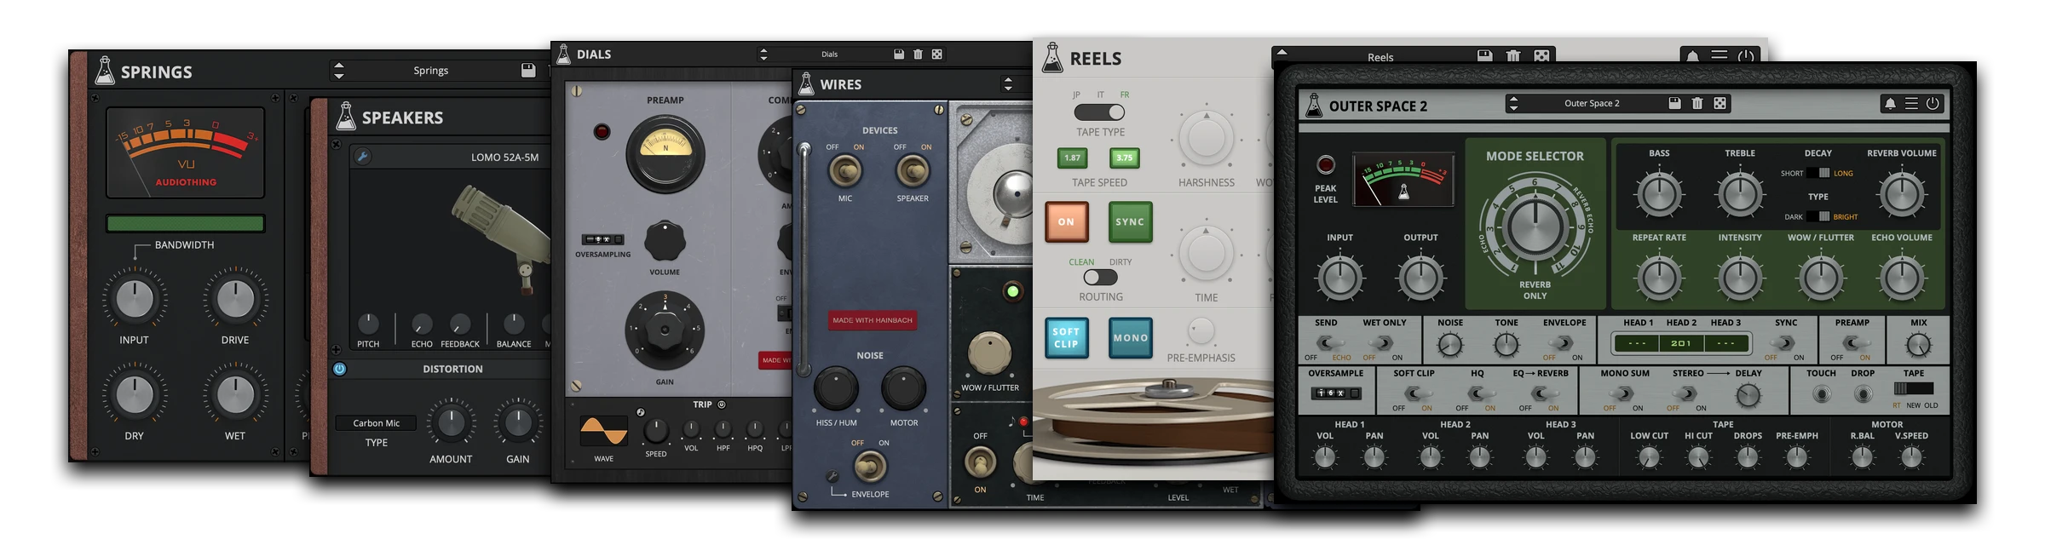The width and height of the screenshot is (2045, 545).
Task: Open the Outer Space 2 preset selector
Action: 1592,103
